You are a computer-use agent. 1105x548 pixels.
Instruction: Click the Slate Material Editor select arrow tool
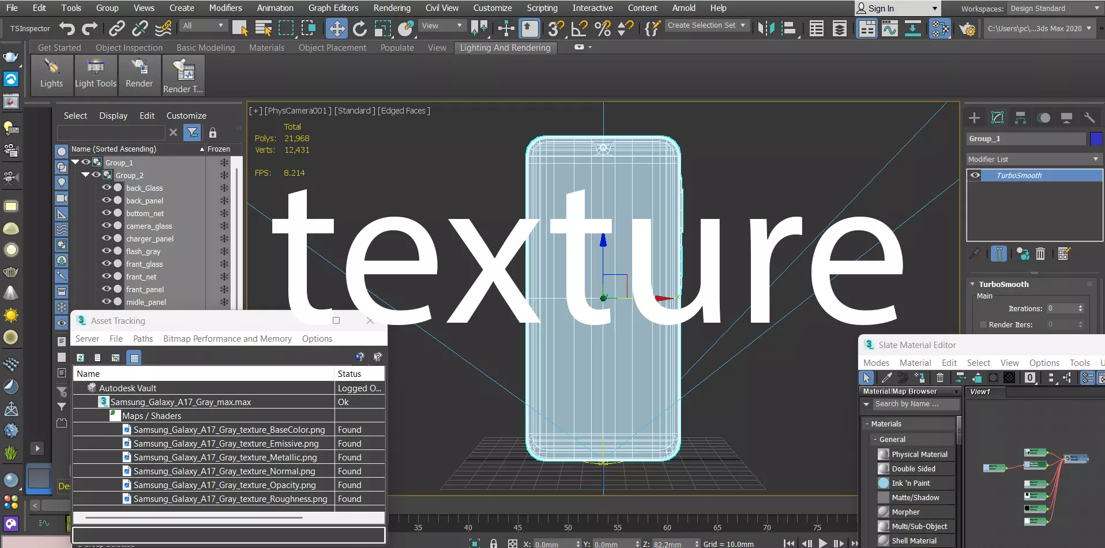[866, 377]
